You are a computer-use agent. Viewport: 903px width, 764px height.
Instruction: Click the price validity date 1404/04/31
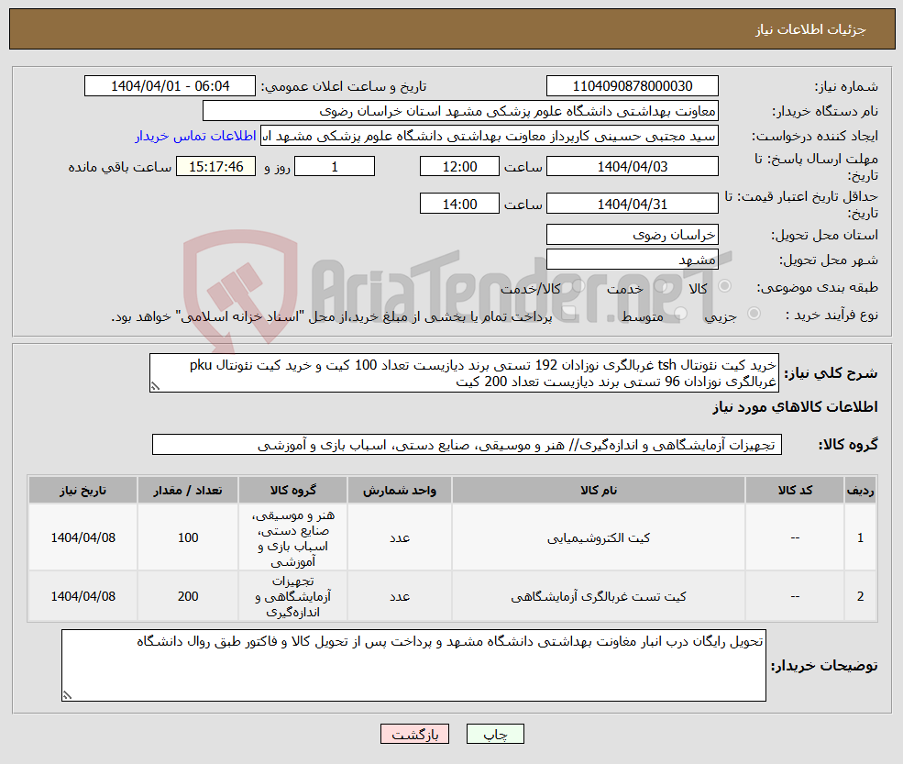click(x=633, y=204)
